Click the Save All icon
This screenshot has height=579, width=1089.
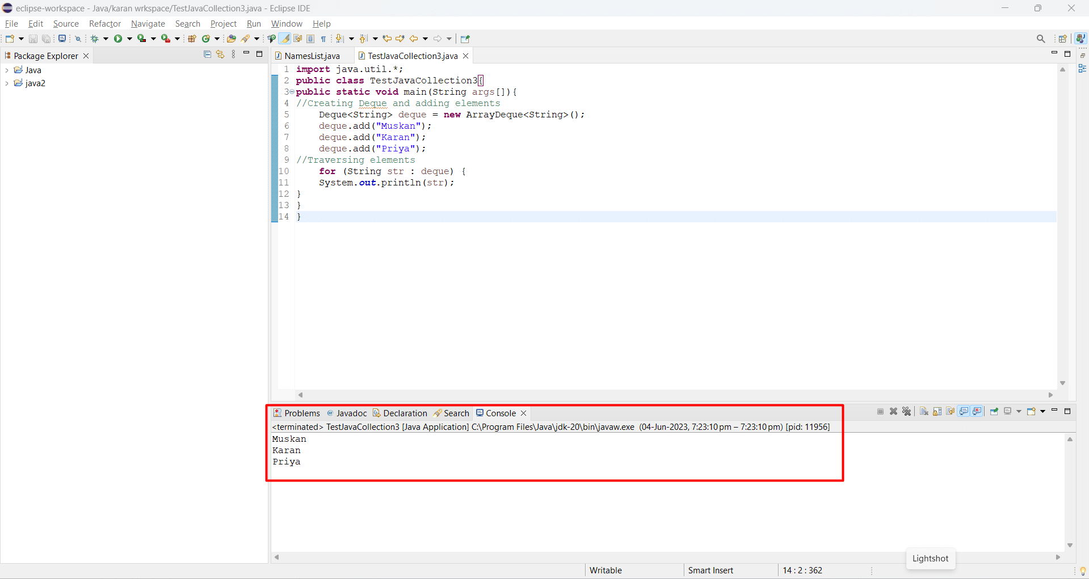(x=47, y=39)
